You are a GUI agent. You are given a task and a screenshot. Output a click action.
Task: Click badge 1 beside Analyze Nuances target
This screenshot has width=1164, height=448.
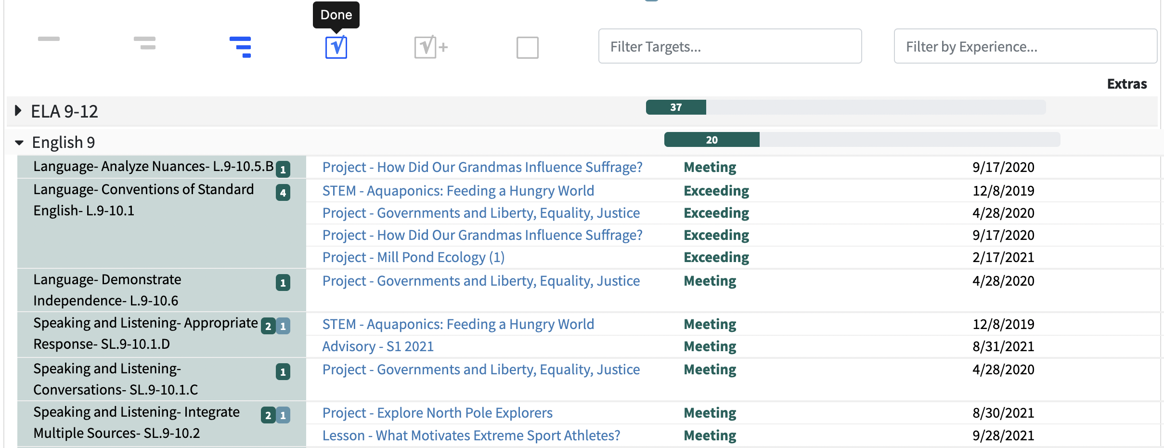tap(283, 169)
